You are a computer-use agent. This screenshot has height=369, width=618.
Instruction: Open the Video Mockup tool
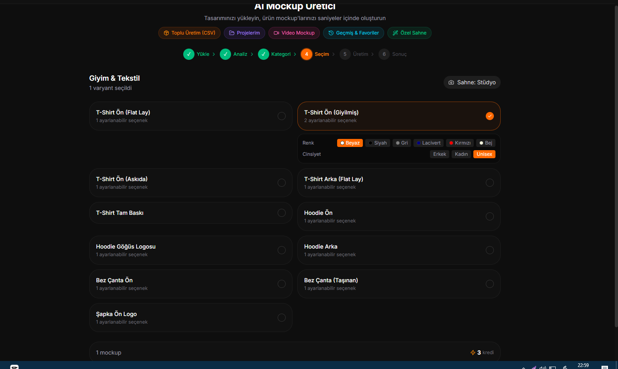click(294, 33)
